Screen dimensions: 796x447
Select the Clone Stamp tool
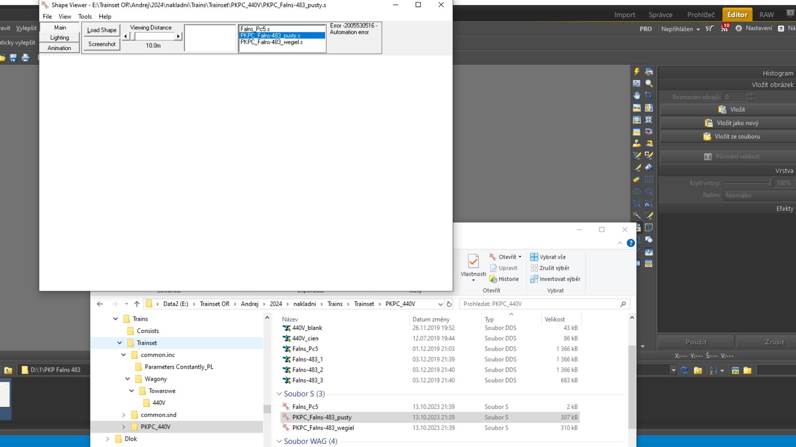point(636,143)
